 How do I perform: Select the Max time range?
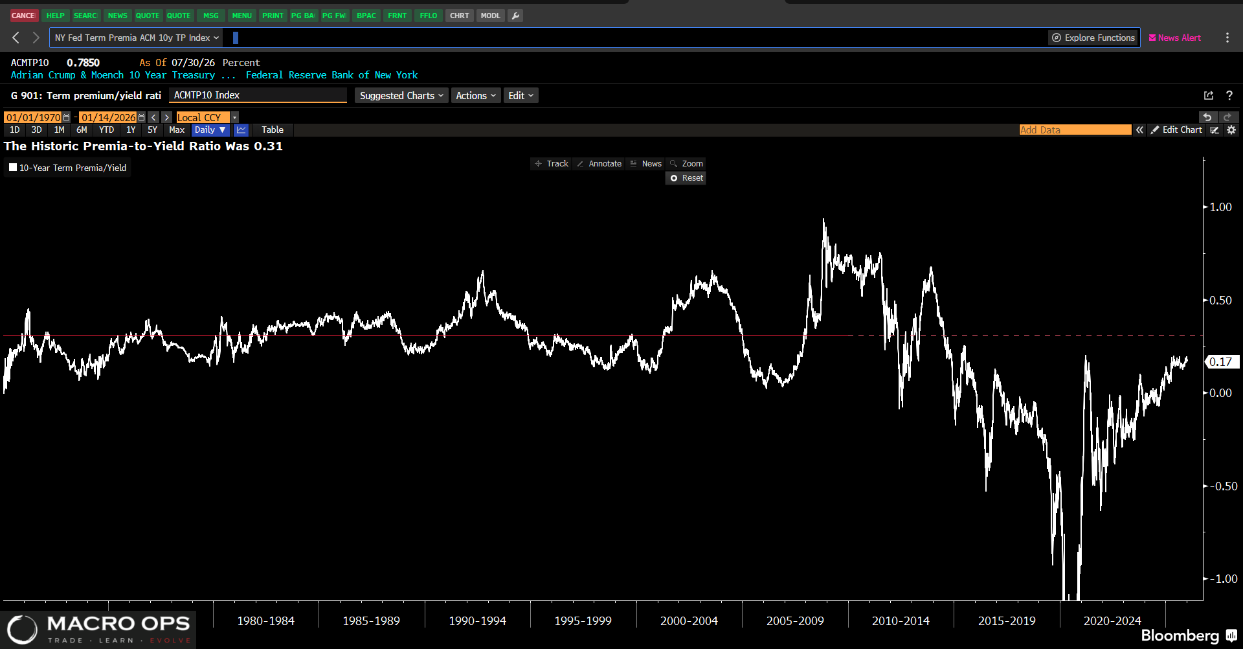pyautogui.click(x=177, y=130)
